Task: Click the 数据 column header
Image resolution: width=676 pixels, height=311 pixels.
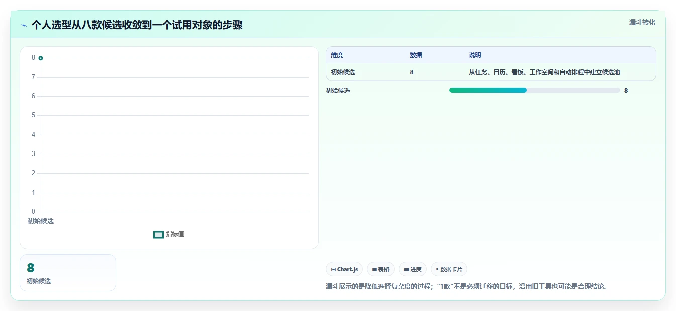Action: [x=416, y=55]
